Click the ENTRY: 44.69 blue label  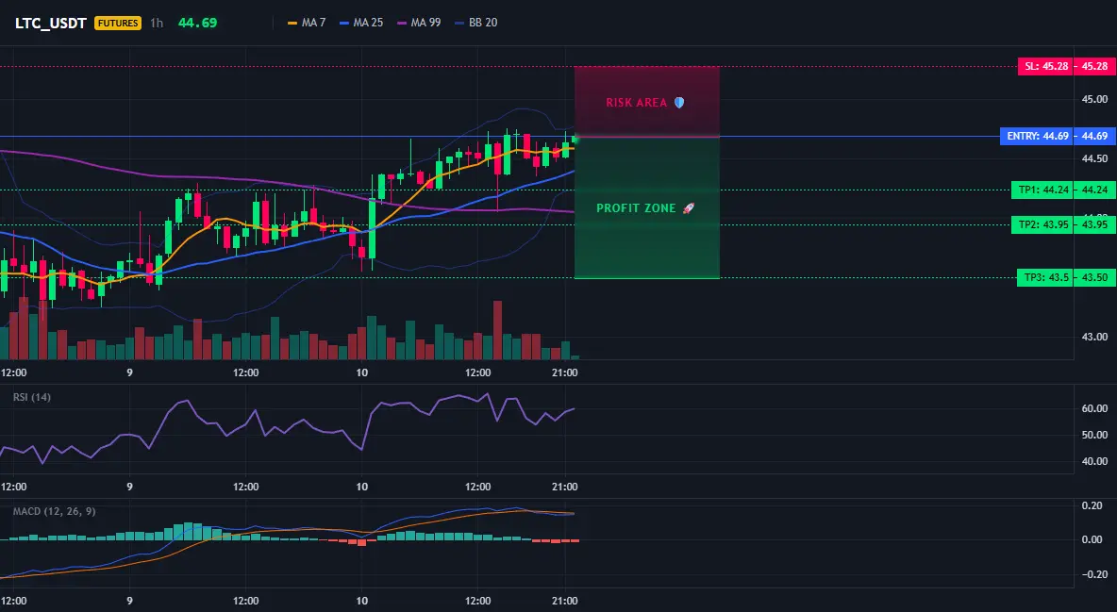1037,136
